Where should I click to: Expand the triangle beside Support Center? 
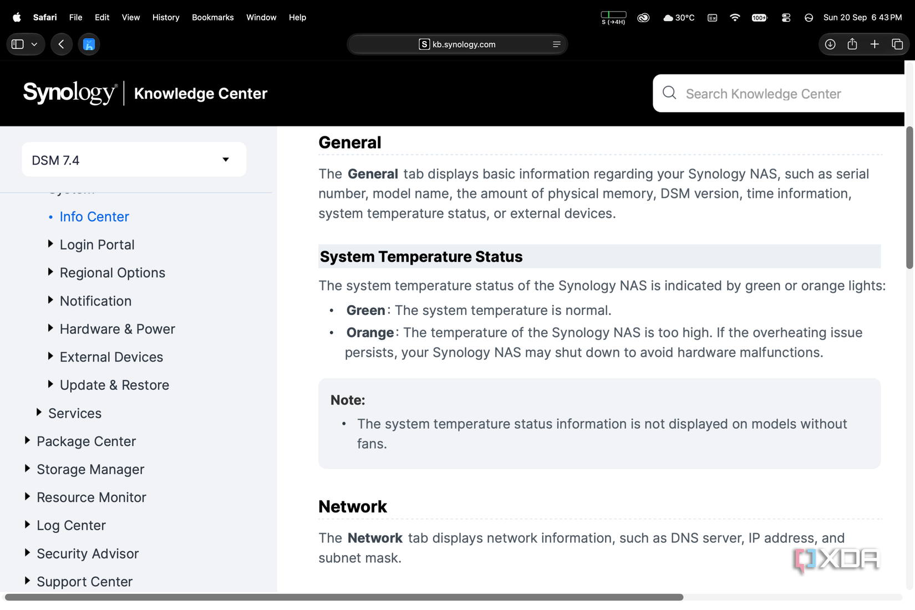(27, 581)
